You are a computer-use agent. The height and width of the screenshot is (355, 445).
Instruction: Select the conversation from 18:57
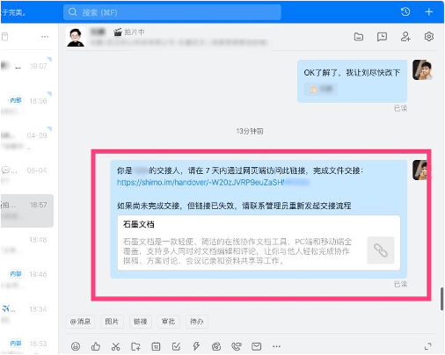pos(27,211)
